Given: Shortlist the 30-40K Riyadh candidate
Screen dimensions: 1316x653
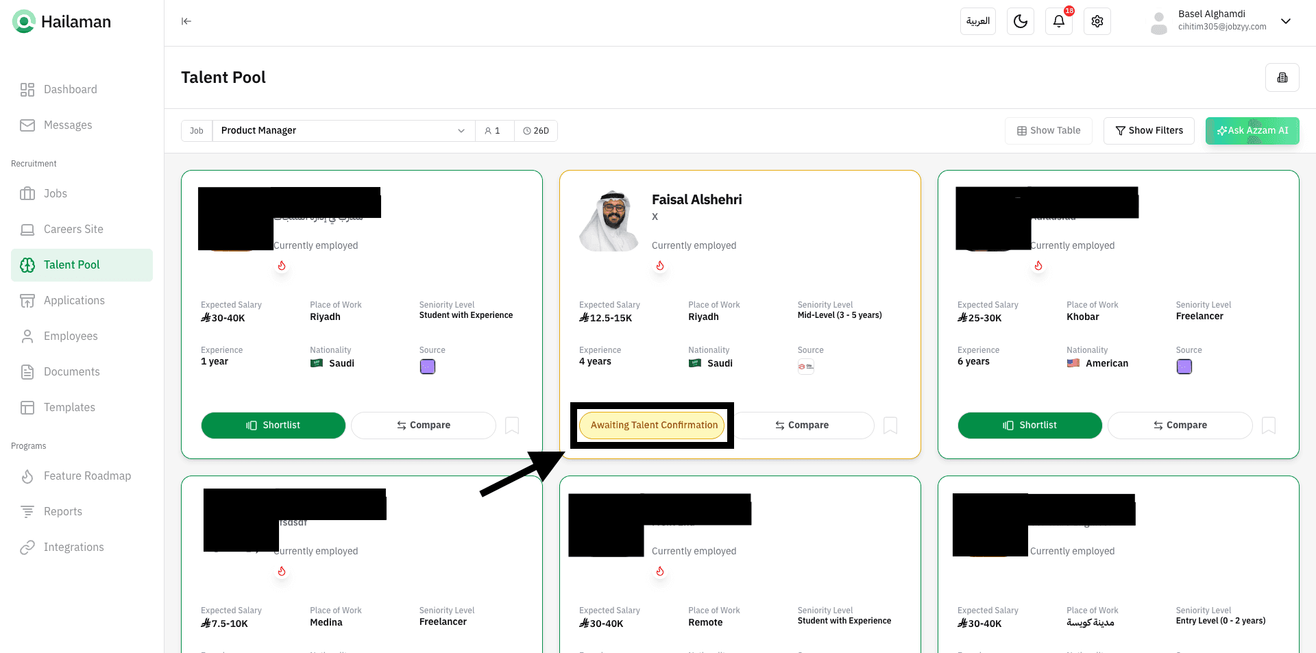Looking at the screenshot, I should 273,426.
